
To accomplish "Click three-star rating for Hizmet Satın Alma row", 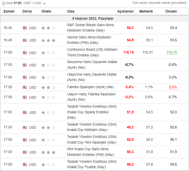I will click(48, 40).
